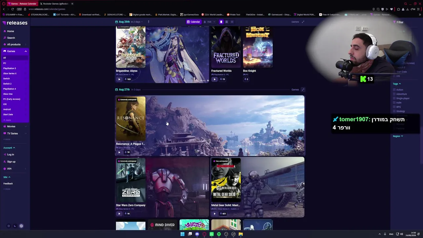Screen dimensions: 423x238
Task: Follow Brigandine: Abyss with bell button
Action: point(128,79)
